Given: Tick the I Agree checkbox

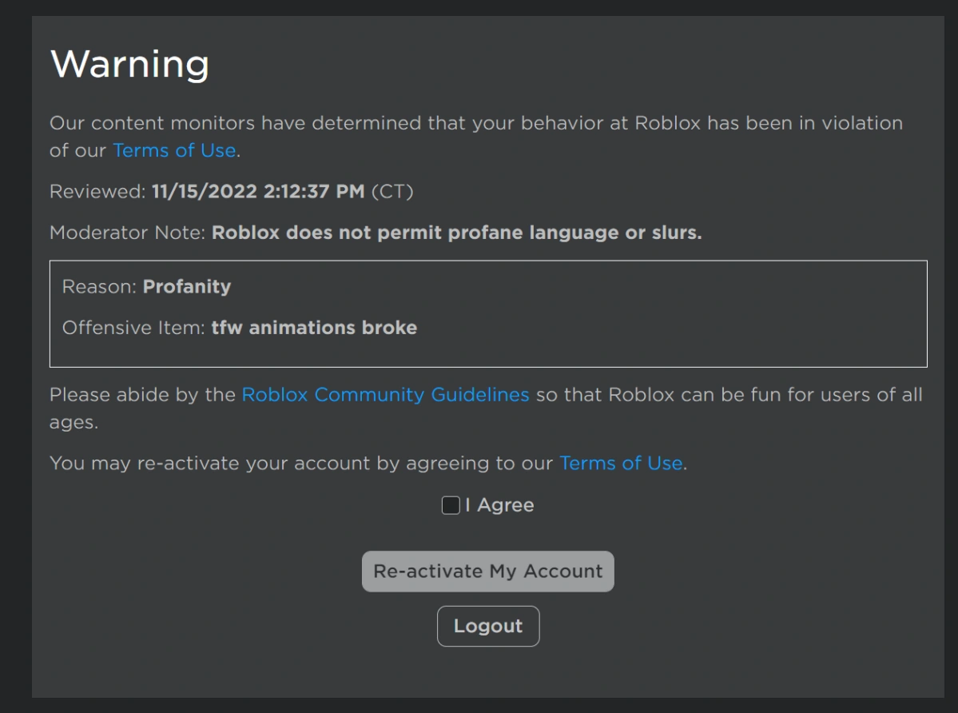Looking at the screenshot, I should 451,505.
